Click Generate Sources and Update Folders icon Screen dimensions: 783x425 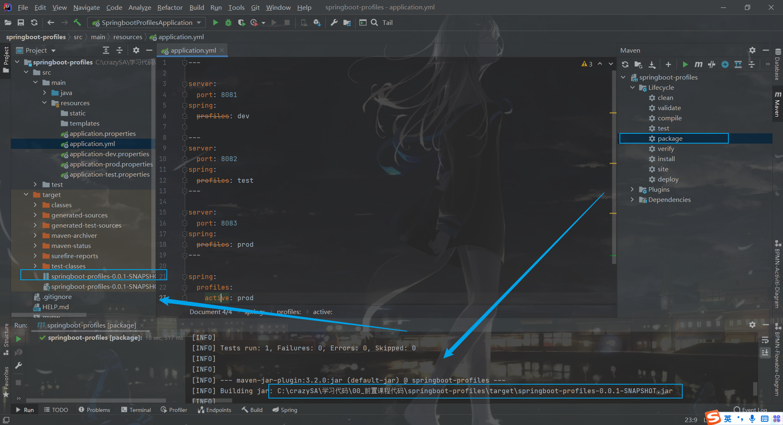click(638, 64)
